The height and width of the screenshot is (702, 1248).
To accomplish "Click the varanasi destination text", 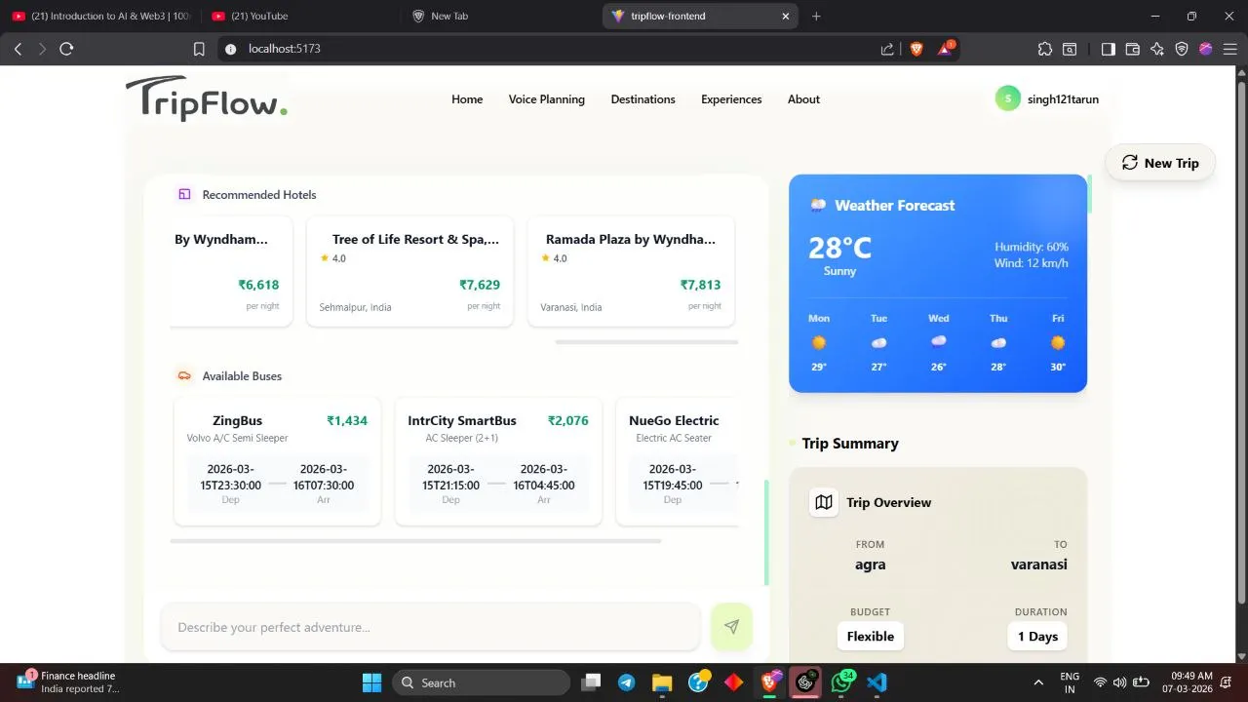I will pyautogui.click(x=1039, y=565).
